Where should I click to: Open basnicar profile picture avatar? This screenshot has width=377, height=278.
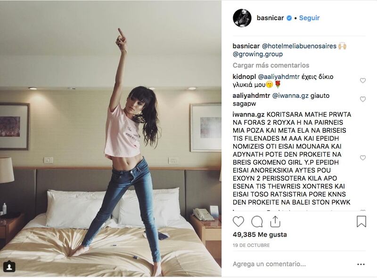coord(242,18)
